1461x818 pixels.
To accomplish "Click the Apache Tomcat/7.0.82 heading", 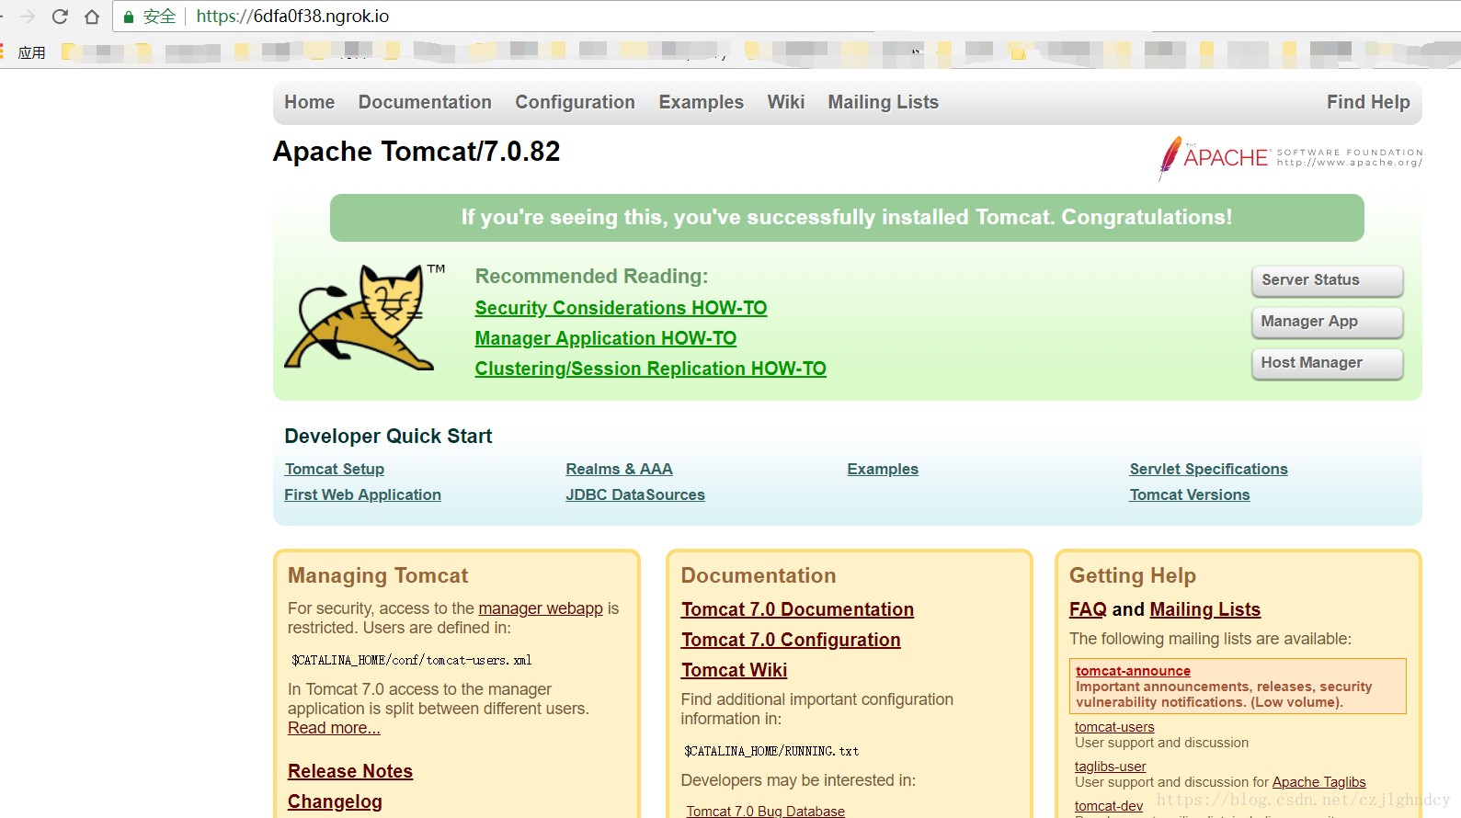I will (417, 152).
